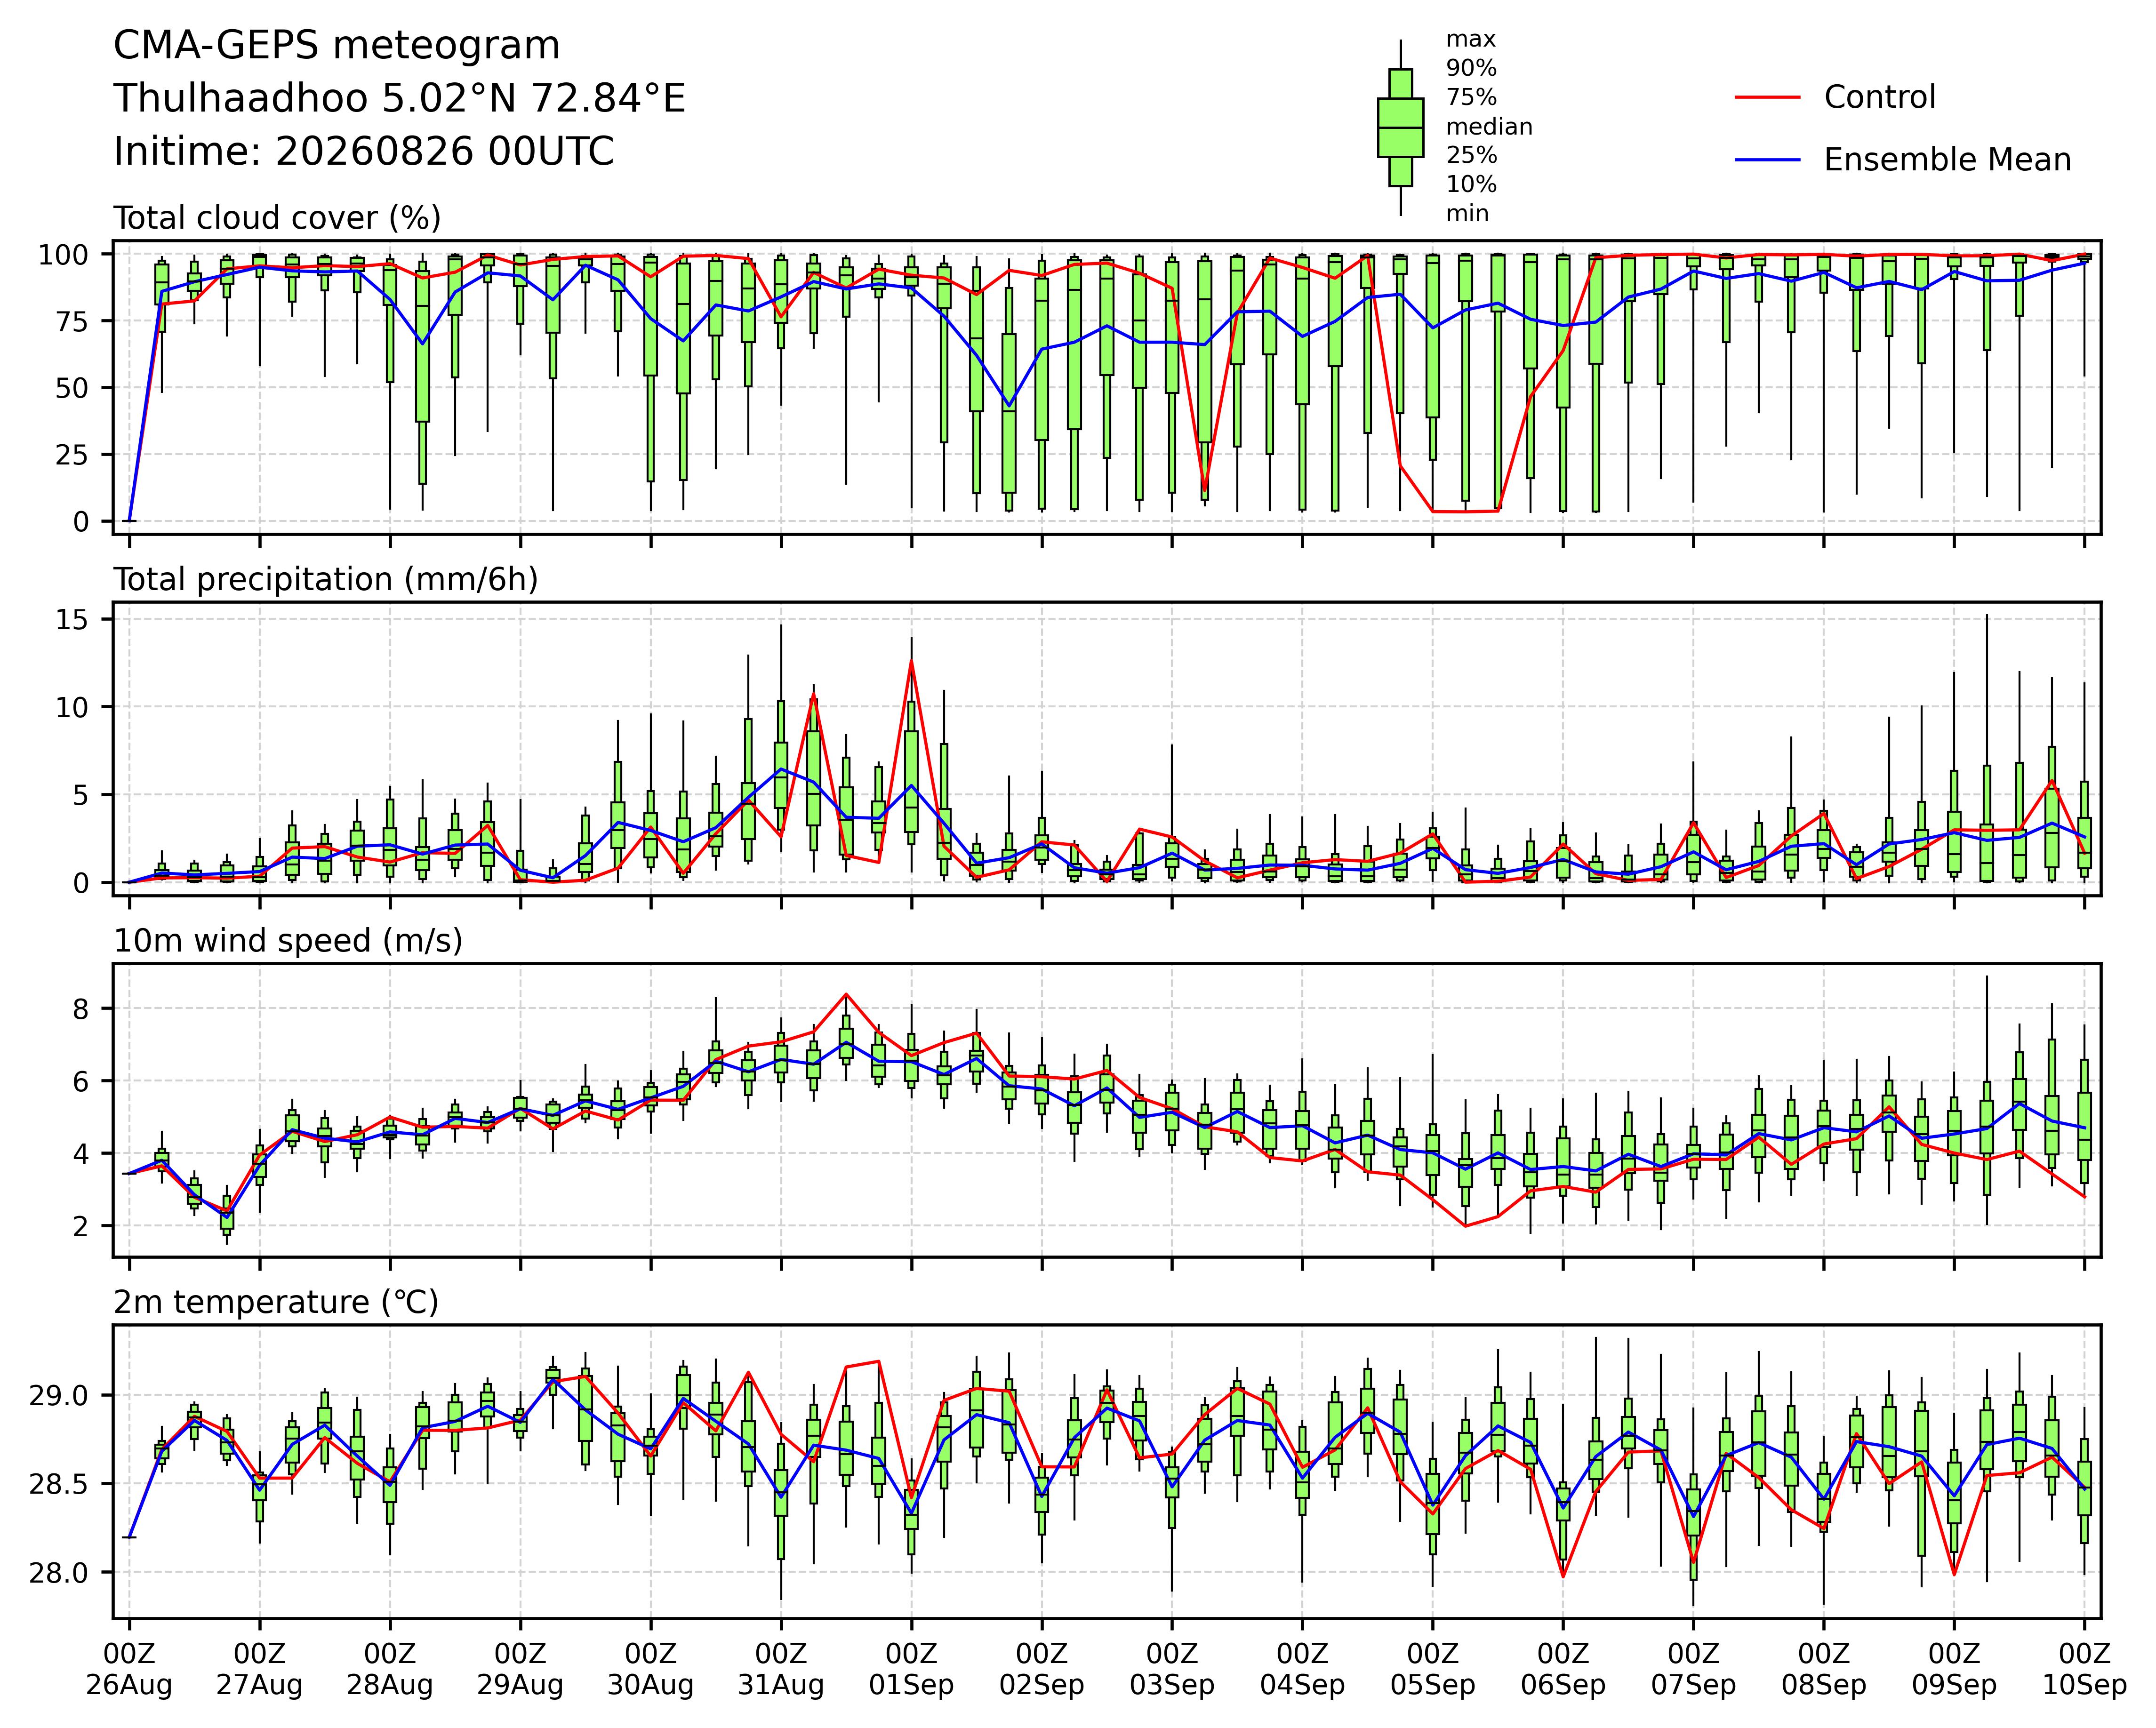
Task: Click the 'Total cloud cover (%)' panel title
Action: pyautogui.click(x=277, y=218)
